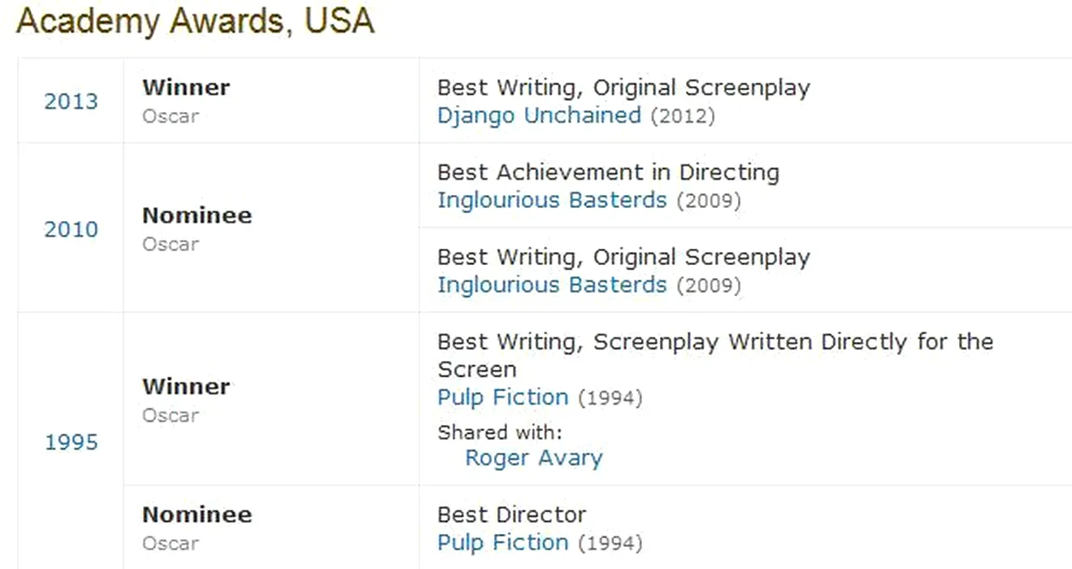
Task: Visit Roger Avary's profile link
Action: (x=533, y=458)
